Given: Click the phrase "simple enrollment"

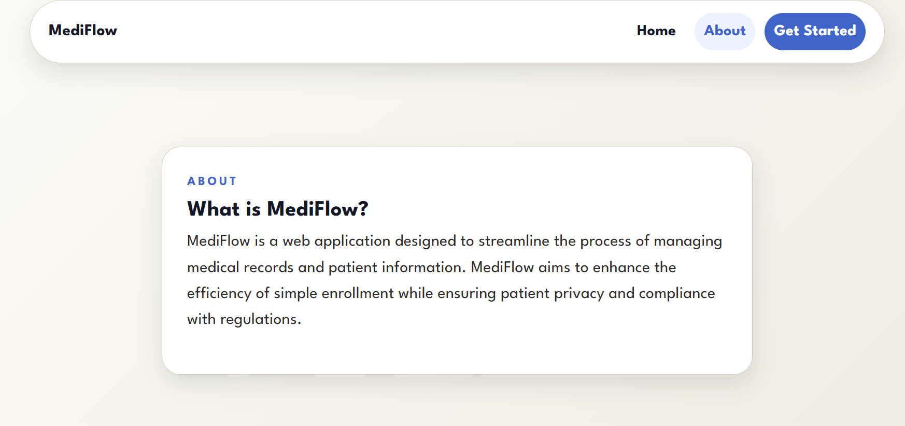Looking at the screenshot, I should pyautogui.click(x=334, y=293).
